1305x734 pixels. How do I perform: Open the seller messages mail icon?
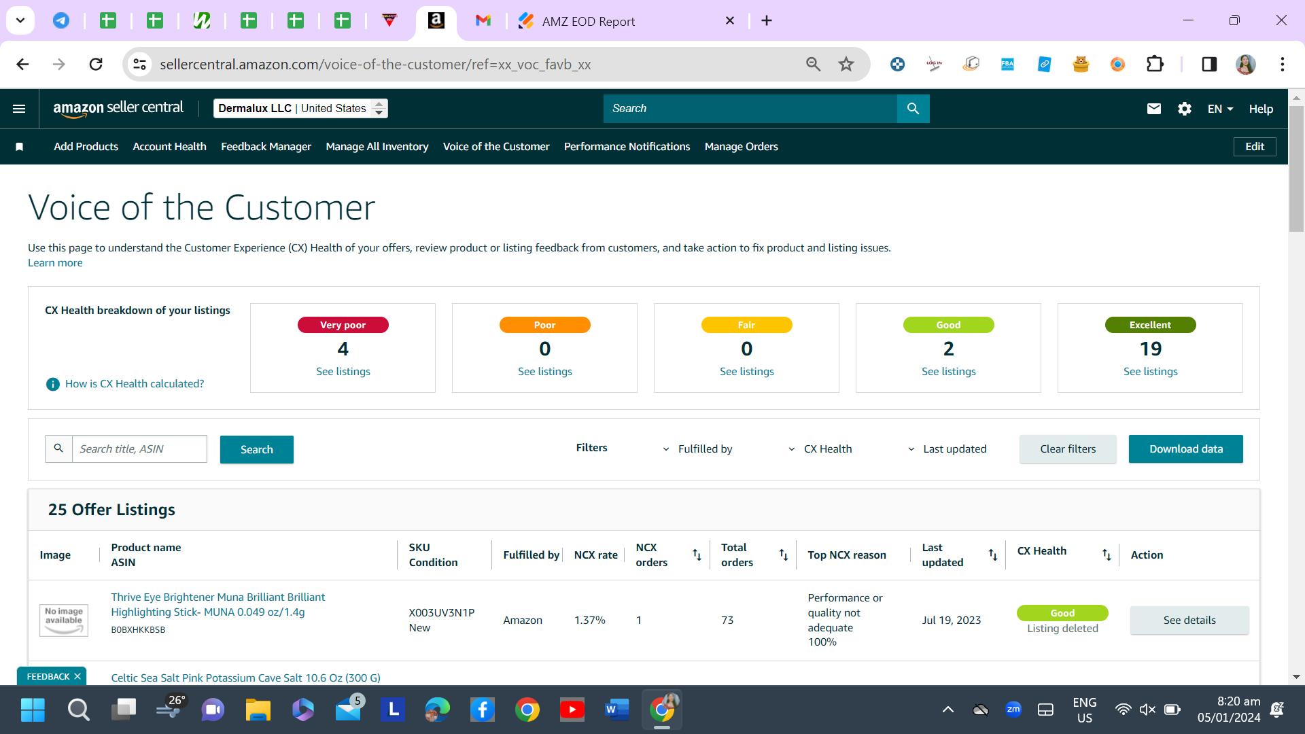tap(1153, 109)
